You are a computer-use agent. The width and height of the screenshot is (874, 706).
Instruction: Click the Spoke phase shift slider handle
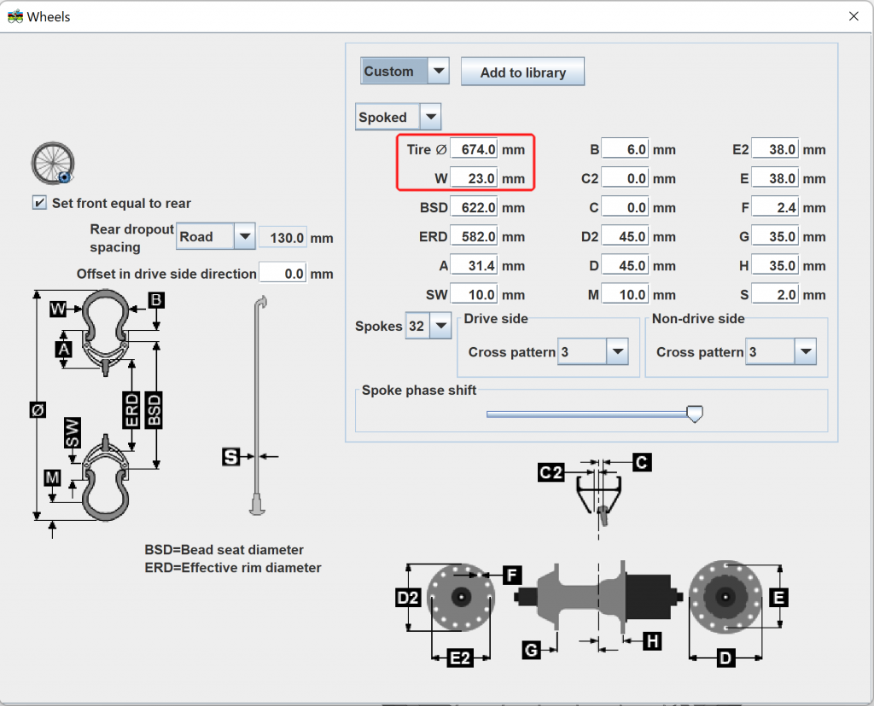[x=695, y=414]
